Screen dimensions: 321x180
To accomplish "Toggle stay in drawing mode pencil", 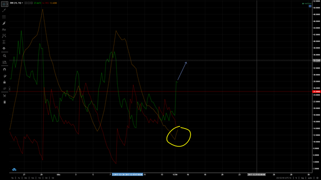I will pyautogui.click(x=5, y=76).
